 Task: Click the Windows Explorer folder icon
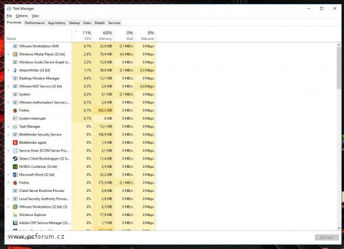click(15, 215)
